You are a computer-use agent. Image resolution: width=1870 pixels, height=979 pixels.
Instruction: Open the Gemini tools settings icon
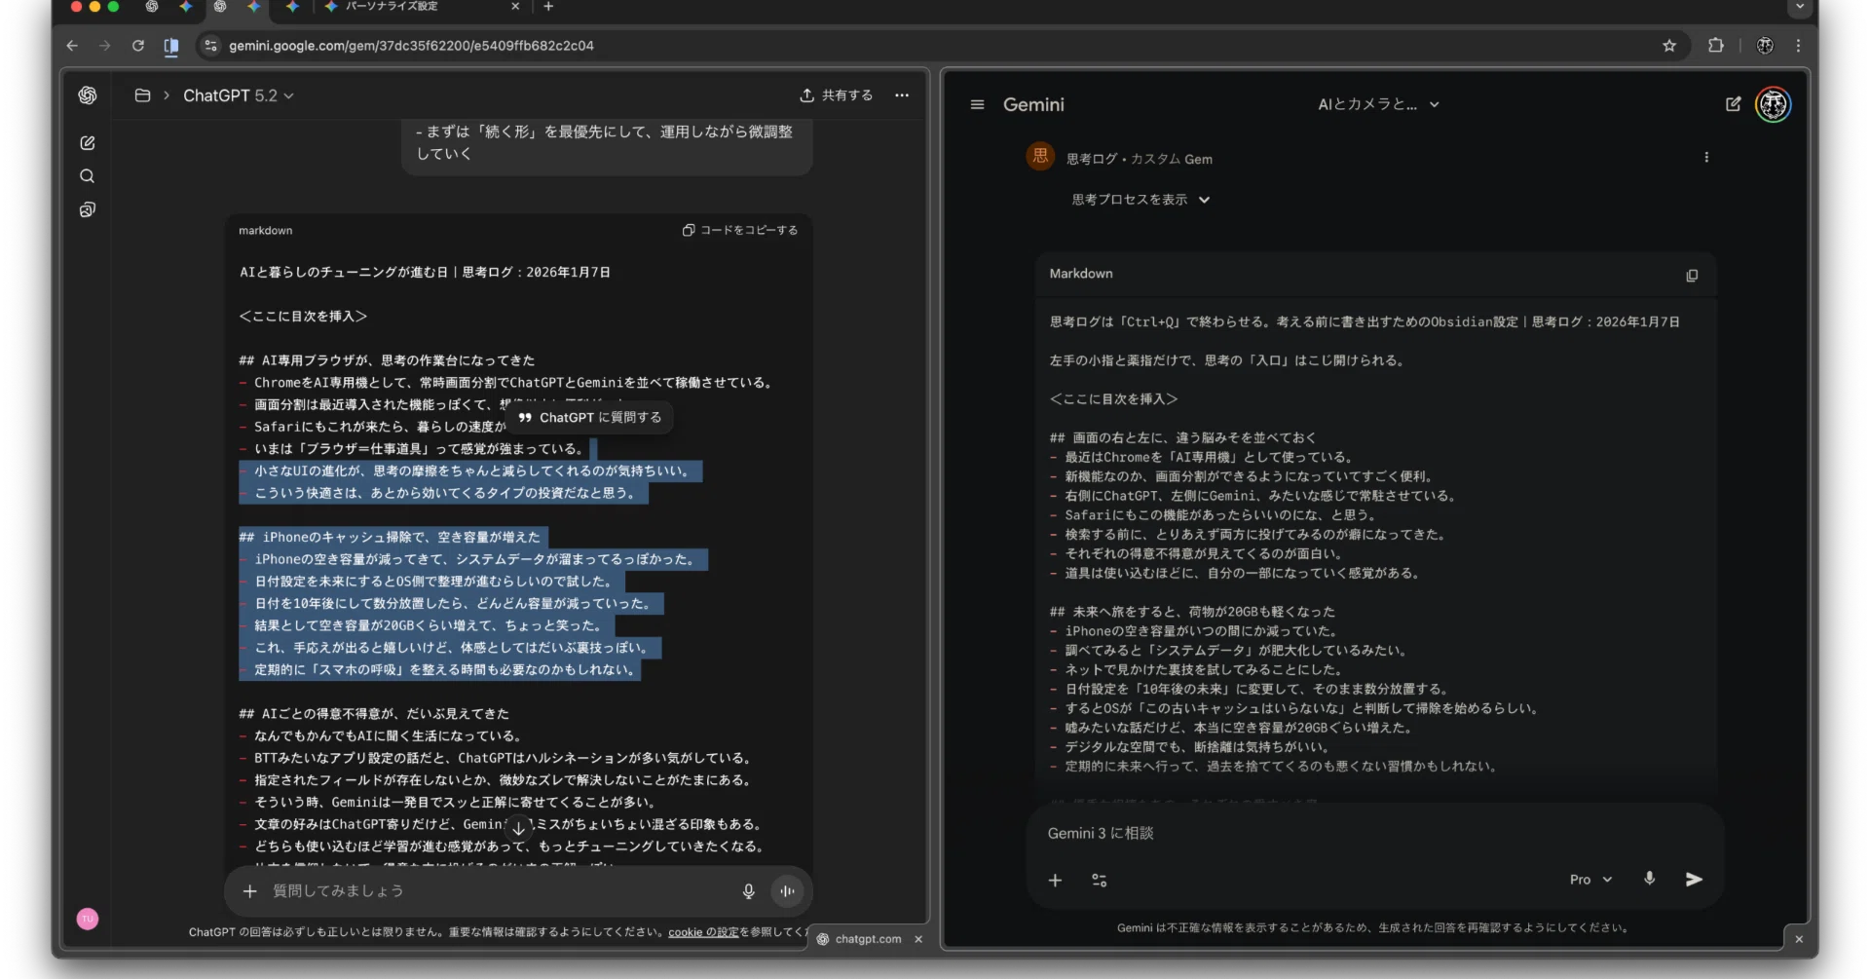[1100, 880]
